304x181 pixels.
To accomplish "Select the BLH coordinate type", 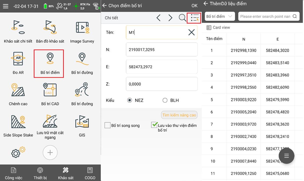I will 165,100.
